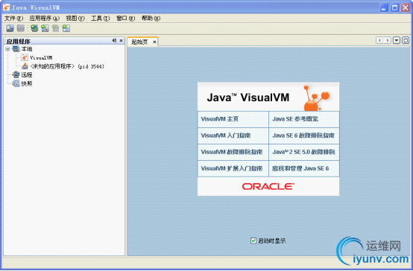Image resolution: width=413 pixels, height=271 pixels.
Task: Click the Load Snapshot toolbar icon
Action: (x=10, y=28)
